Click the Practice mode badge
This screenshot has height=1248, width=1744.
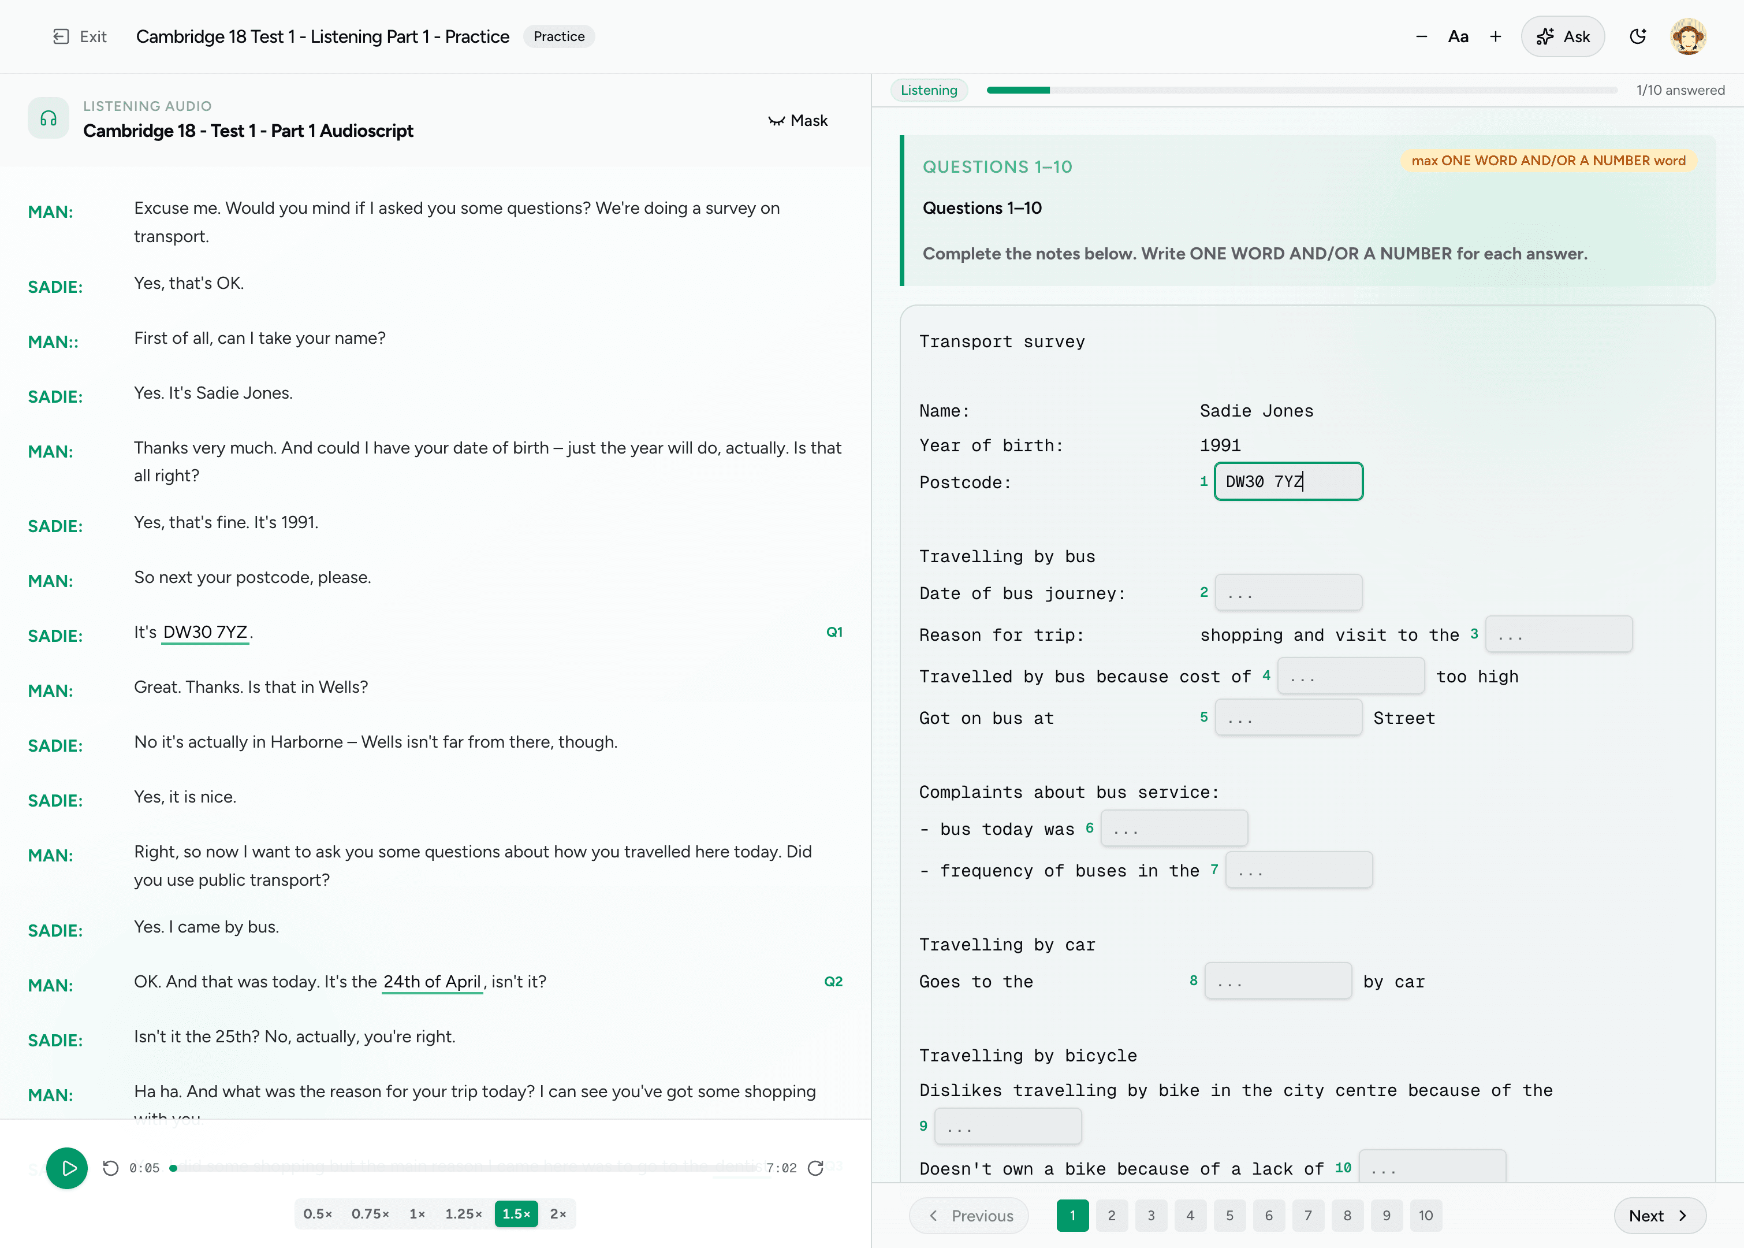(558, 36)
